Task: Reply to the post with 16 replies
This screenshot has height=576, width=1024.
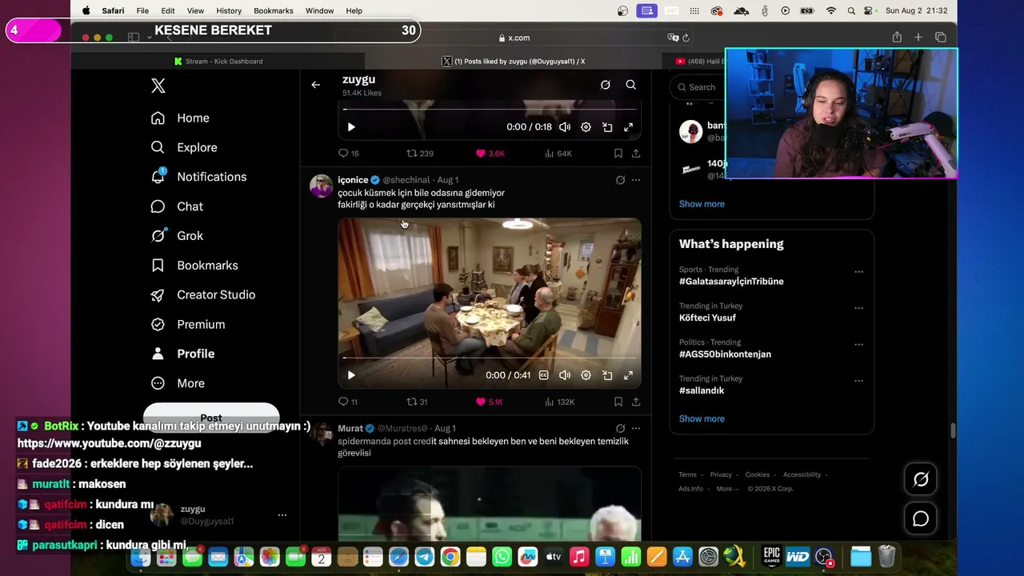Action: point(348,154)
